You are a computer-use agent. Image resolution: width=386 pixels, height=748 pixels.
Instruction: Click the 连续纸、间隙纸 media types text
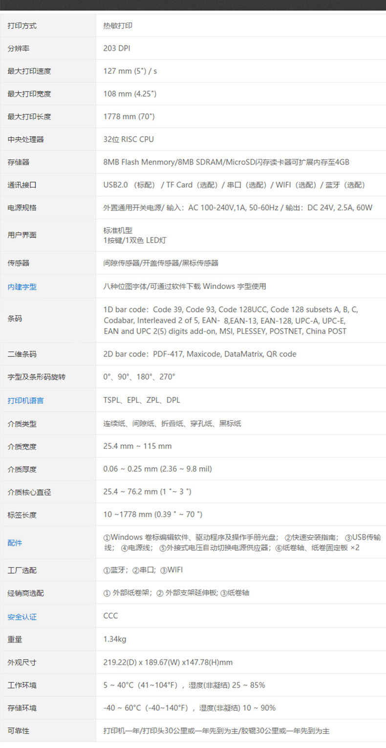[172, 424]
